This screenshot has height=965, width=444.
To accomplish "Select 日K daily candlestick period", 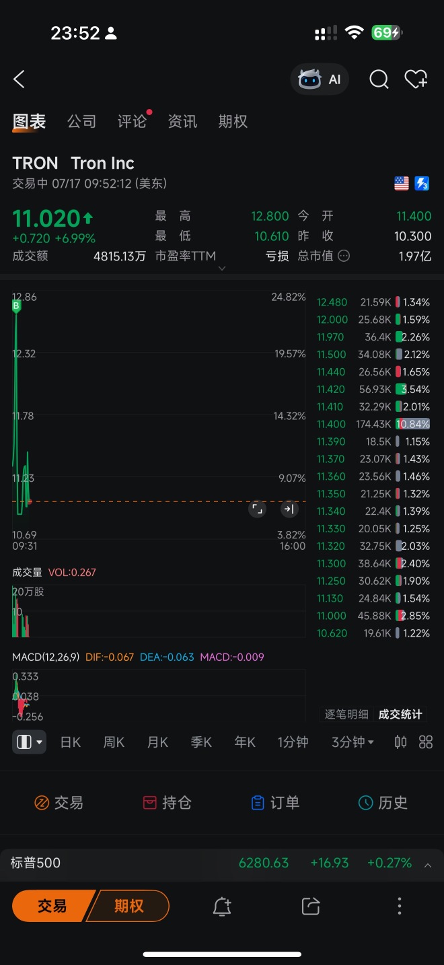I will pos(71,742).
